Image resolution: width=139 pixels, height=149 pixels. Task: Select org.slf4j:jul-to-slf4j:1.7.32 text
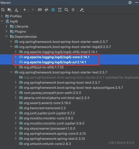click(x=44, y=67)
